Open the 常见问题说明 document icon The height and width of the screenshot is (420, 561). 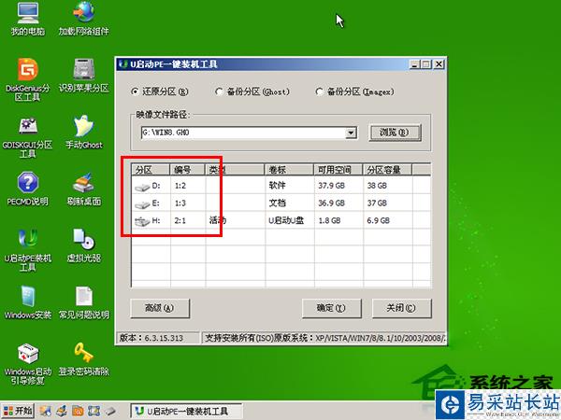coord(84,302)
